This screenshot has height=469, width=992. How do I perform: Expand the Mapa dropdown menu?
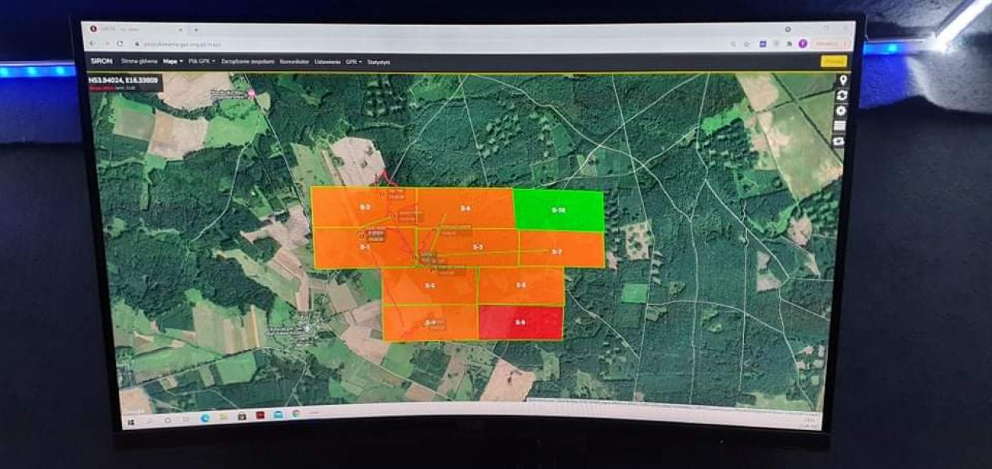click(x=173, y=61)
